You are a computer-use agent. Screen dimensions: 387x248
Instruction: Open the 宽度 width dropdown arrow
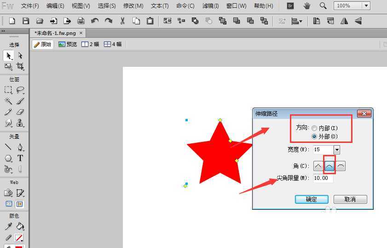(x=337, y=150)
